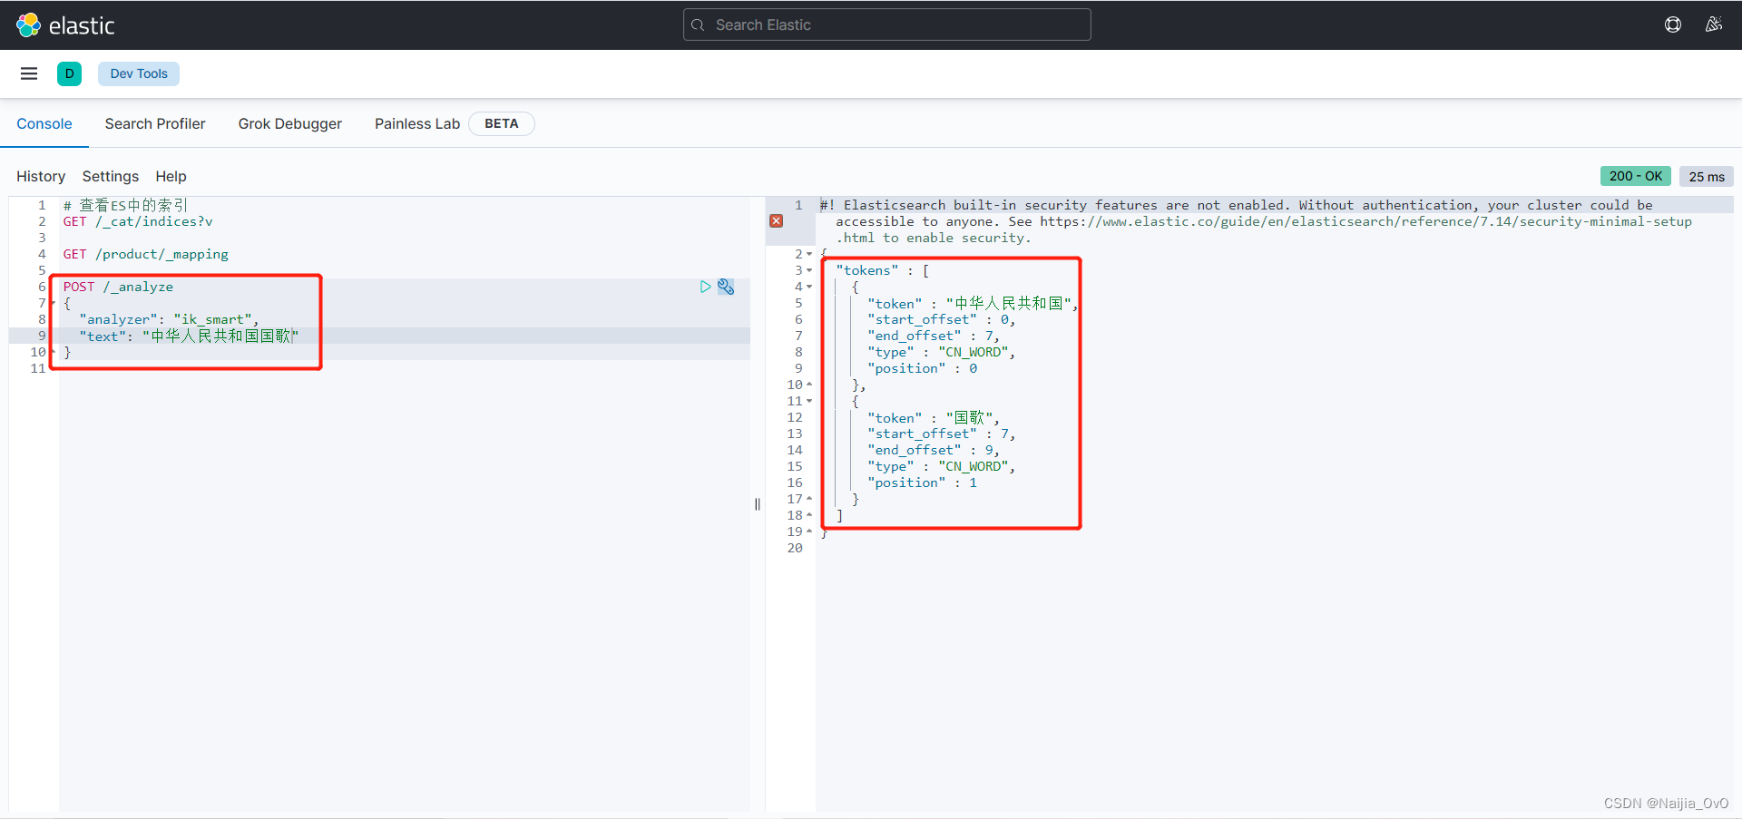Screen dimensions: 1742x819
Task: Click the editor pane divider handle
Action: click(x=758, y=504)
